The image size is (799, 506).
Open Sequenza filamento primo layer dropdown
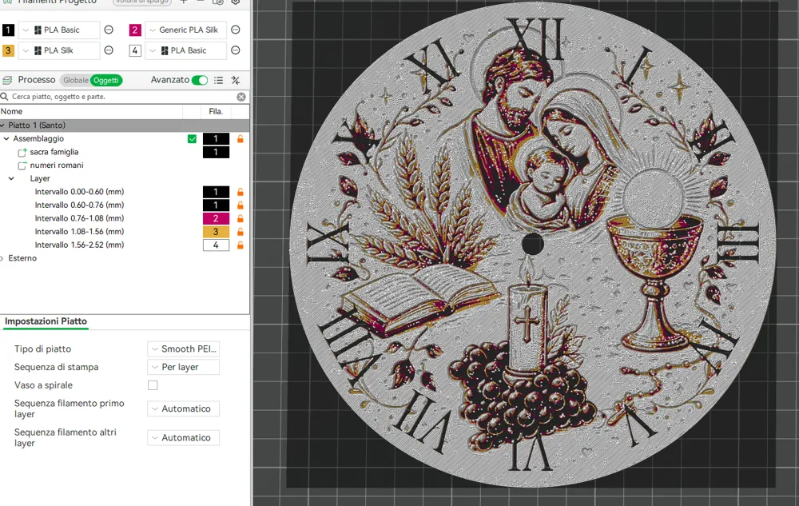click(184, 408)
